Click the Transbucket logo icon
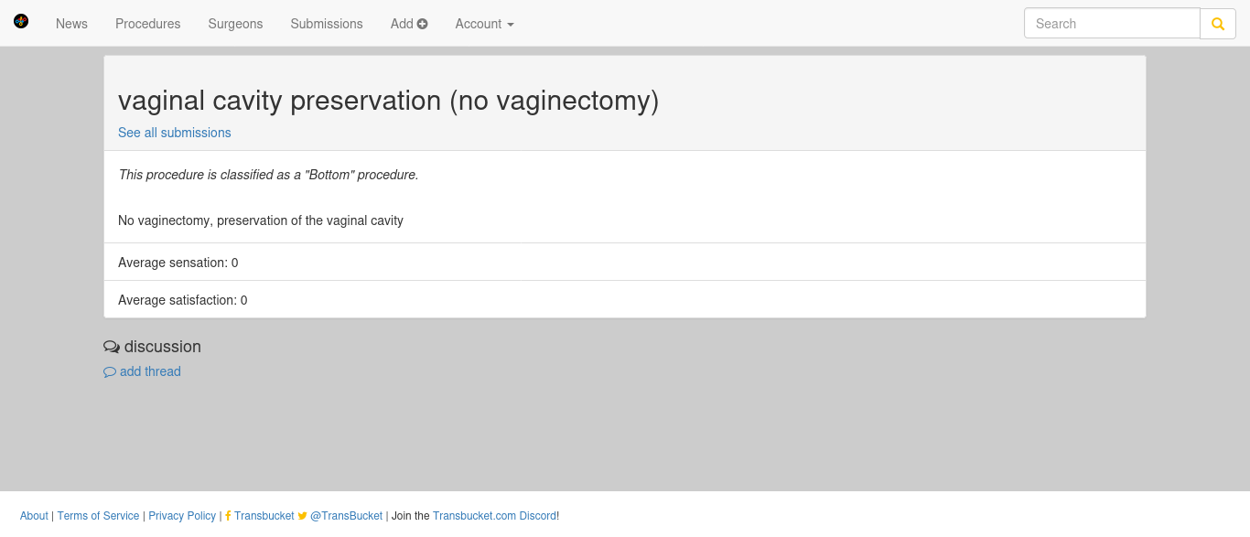 click(x=21, y=20)
